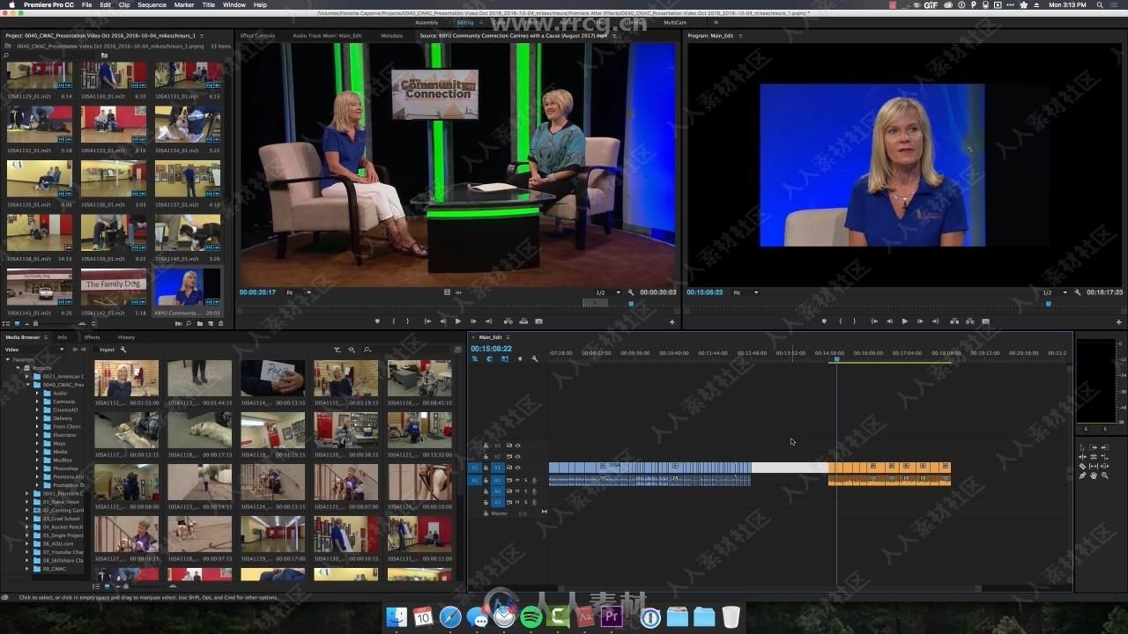Click timeline playhead timecode 00:15:08:22
The image size is (1128, 634).
coord(492,349)
